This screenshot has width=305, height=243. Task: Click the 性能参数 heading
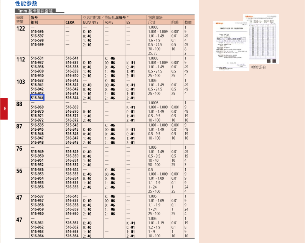pos(26,3)
